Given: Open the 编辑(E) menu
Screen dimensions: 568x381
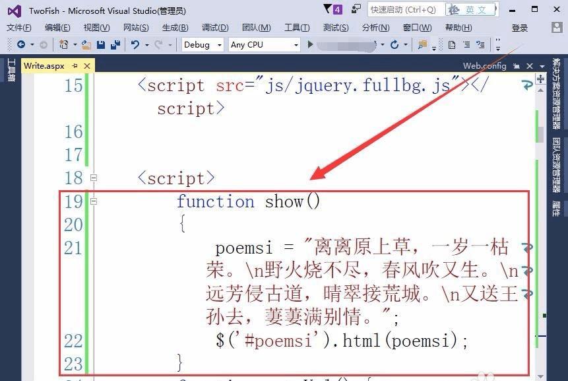Looking at the screenshot, I should (x=57, y=28).
